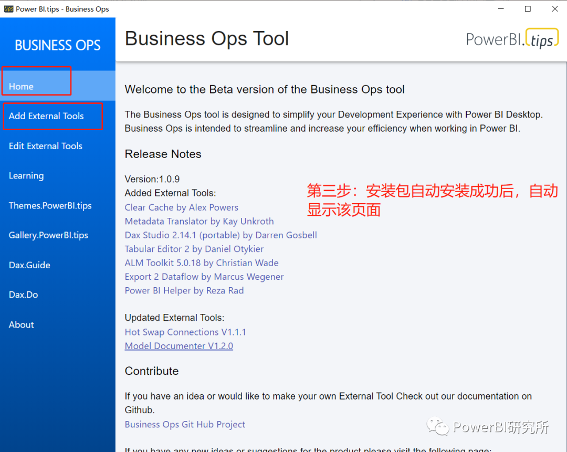Open Power BI Helper by Reza Rad
Screen dimensions: 567x452
click(x=184, y=291)
